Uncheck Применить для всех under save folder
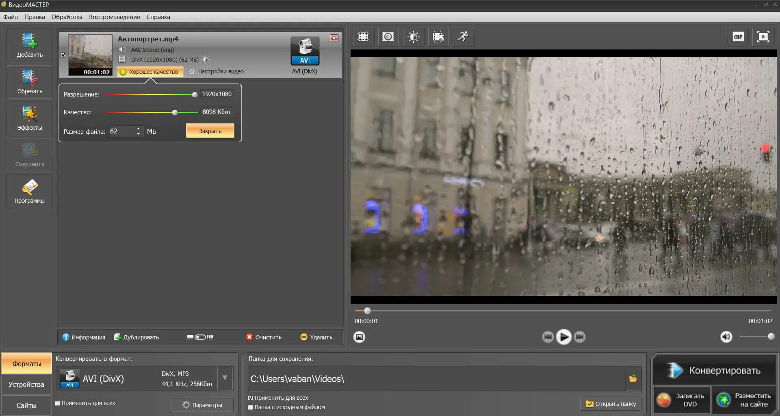The width and height of the screenshot is (780, 416). pos(251,398)
